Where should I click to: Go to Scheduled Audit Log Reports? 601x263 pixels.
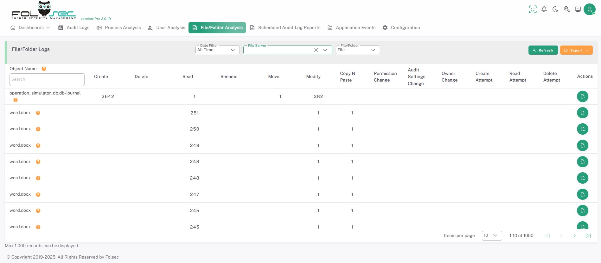point(285,28)
